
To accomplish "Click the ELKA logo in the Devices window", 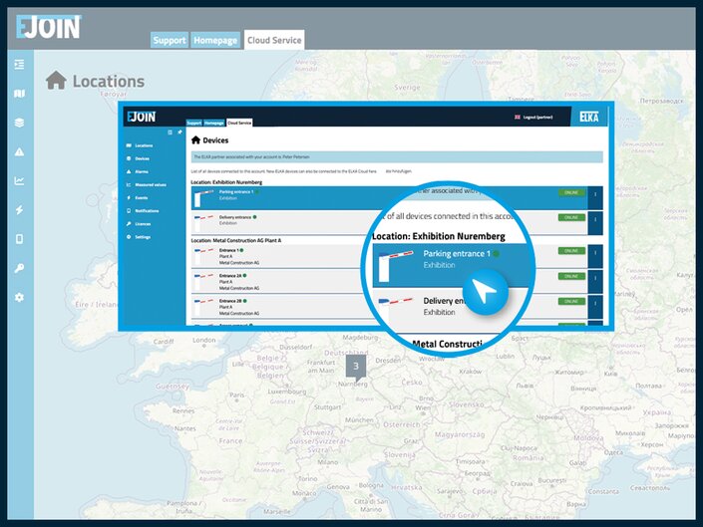I will click(x=588, y=117).
